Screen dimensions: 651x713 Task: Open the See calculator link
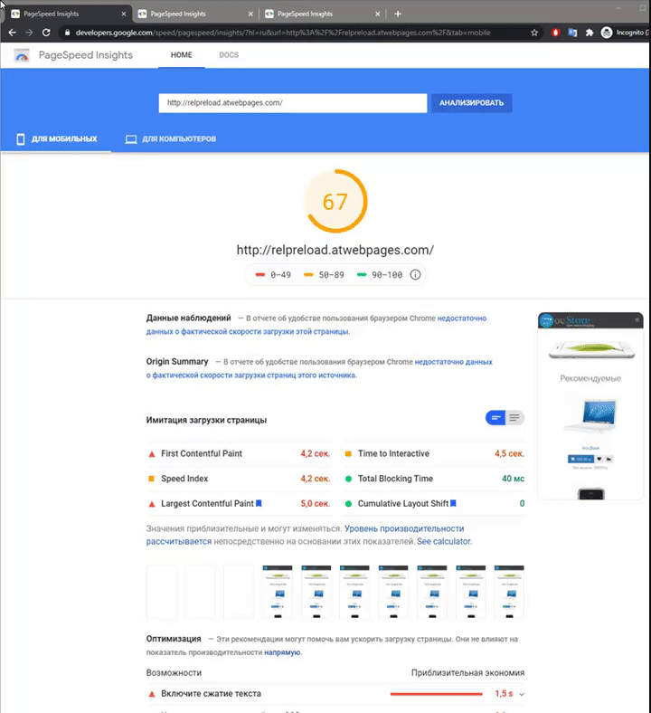point(444,541)
